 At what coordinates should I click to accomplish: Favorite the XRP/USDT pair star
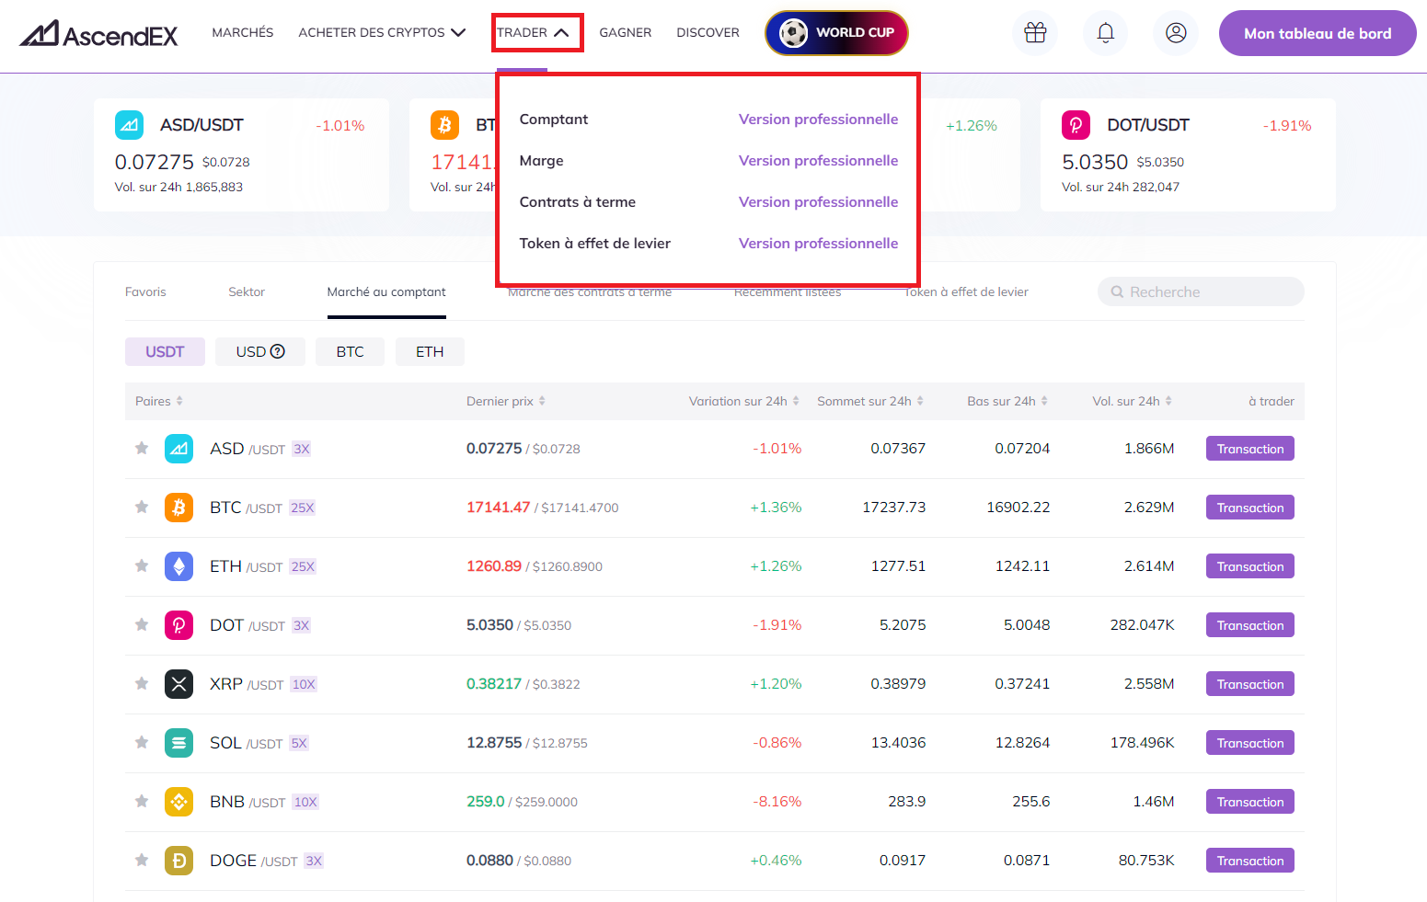tap(142, 683)
